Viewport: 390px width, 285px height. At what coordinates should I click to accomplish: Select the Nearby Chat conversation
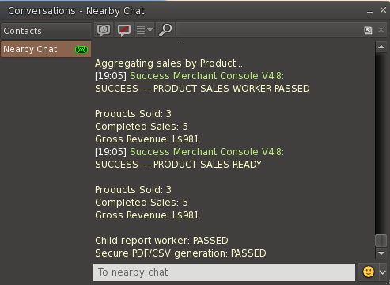coord(46,49)
